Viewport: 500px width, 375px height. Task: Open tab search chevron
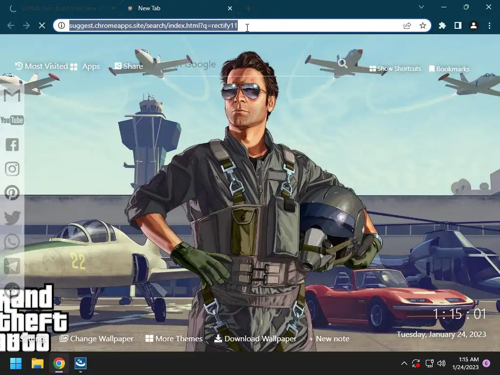(421, 7)
